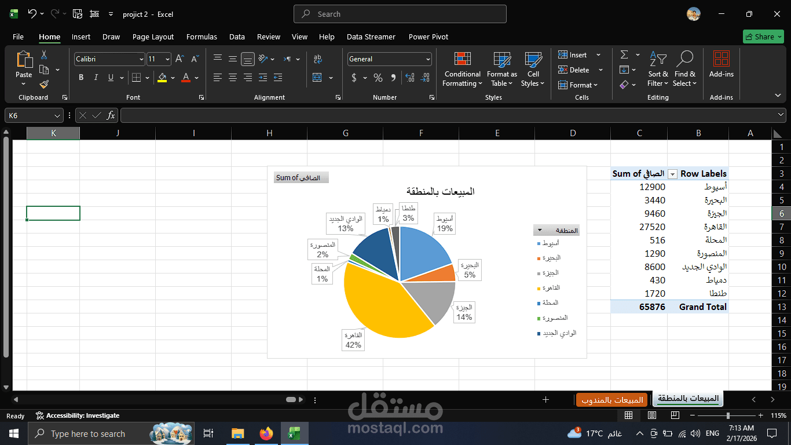791x445 pixels.
Task: Open the Sum of الصافي filter dropdown
Action: pos(672,174)
